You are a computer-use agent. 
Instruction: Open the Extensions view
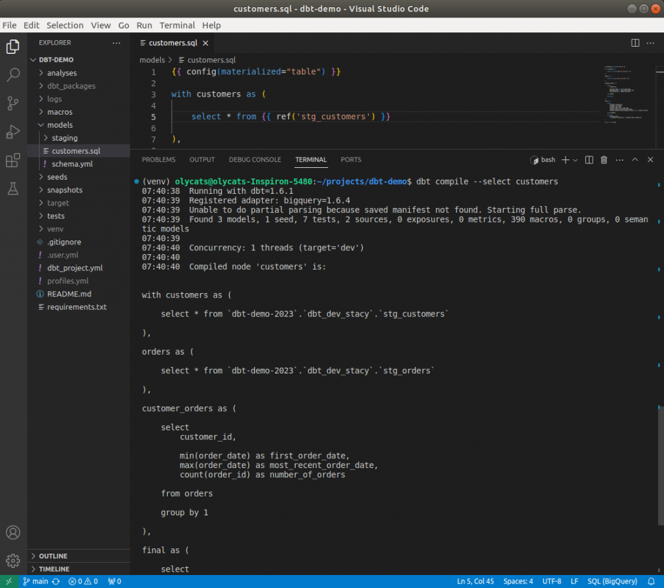coord(13,160)
